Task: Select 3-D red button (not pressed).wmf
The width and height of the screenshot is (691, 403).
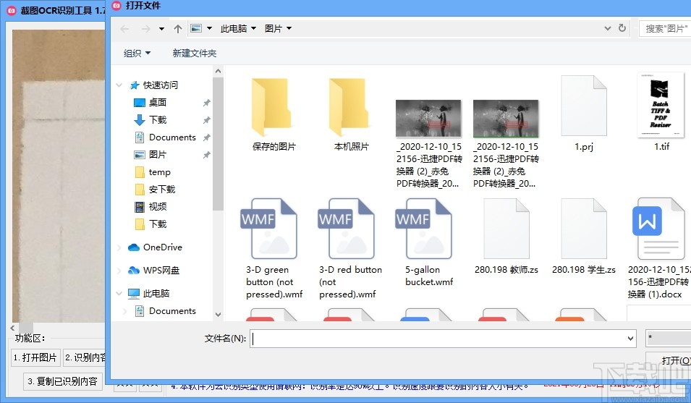Action: tap(351, 249)
